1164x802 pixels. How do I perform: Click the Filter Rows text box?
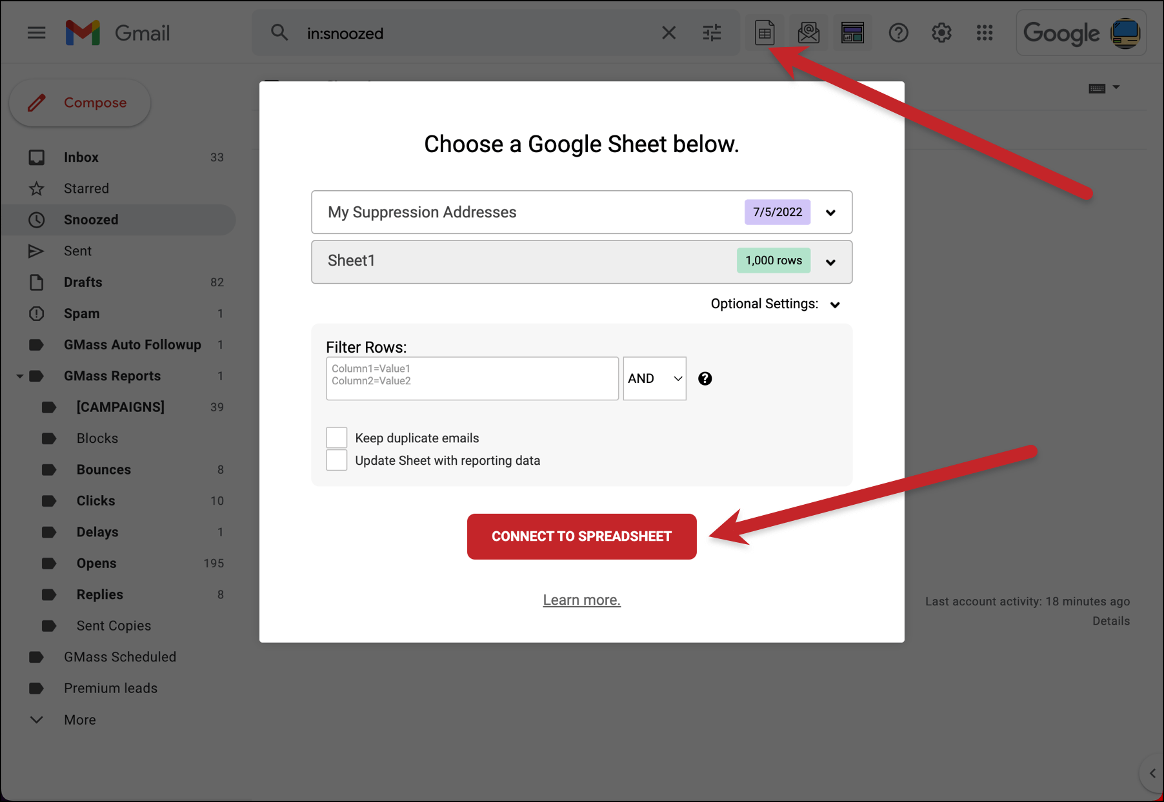click(472, 378)
